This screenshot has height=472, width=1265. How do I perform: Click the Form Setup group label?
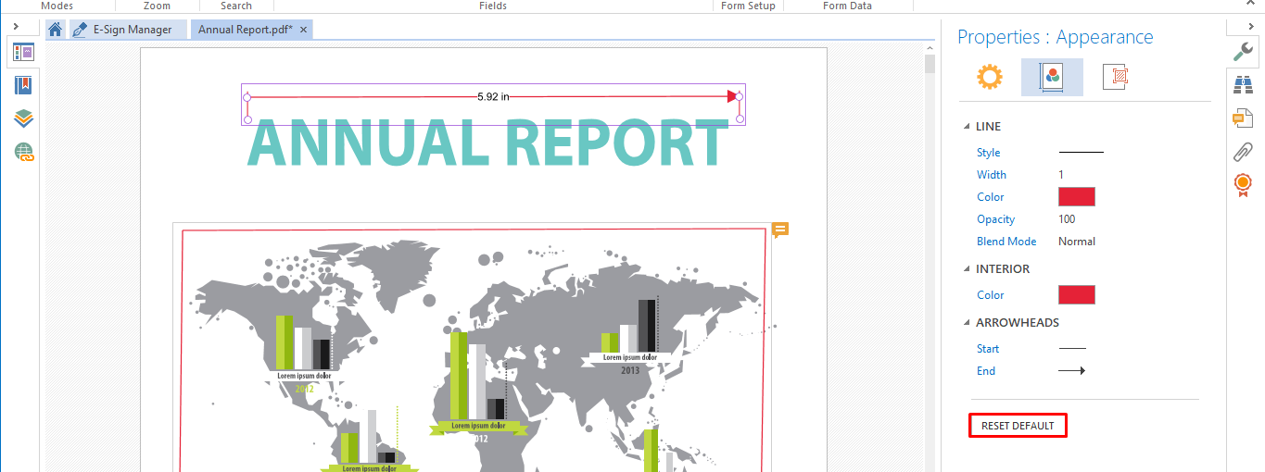tap(749, 6)
